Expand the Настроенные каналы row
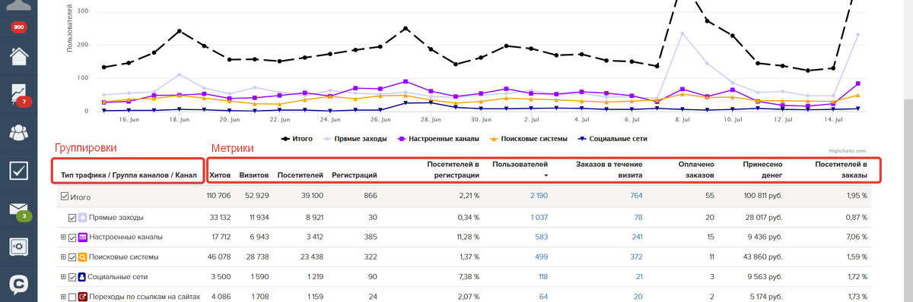This screenshot has width=913, height=302. pyautogui.click(x=63, y=238)
